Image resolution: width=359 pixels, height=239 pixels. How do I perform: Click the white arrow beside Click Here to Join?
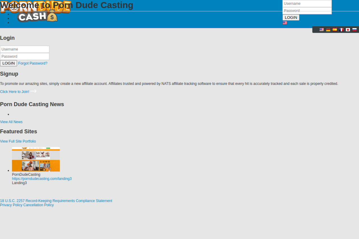pyautogui.click(x=34, y=91)
